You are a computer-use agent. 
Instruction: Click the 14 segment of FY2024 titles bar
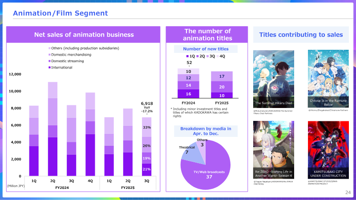point(188,85)
